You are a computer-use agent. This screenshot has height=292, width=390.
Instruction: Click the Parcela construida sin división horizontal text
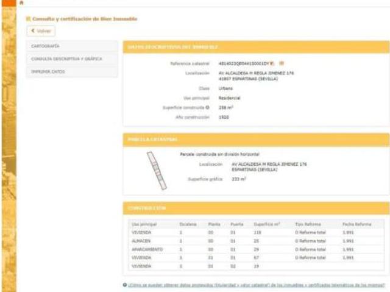219,154
